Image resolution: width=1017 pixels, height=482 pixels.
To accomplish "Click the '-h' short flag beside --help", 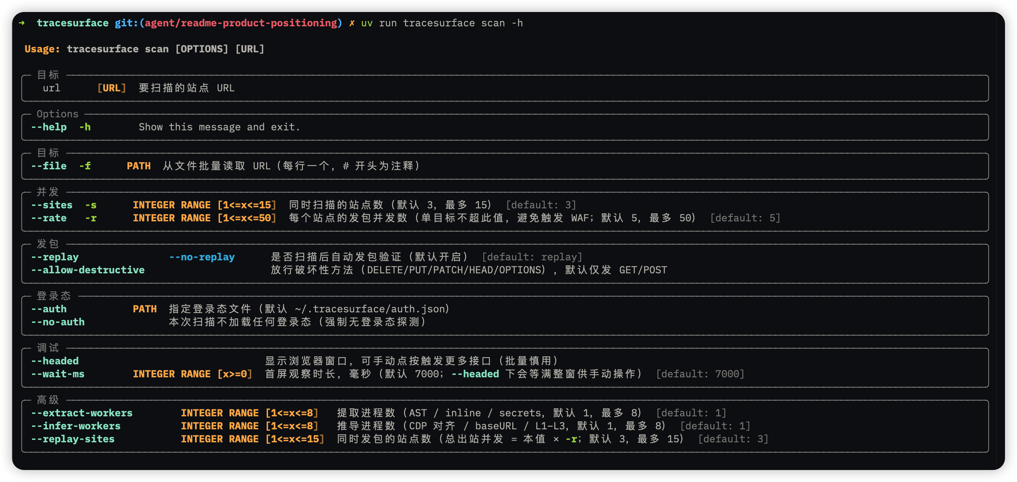I will click(x=85, y=127).
